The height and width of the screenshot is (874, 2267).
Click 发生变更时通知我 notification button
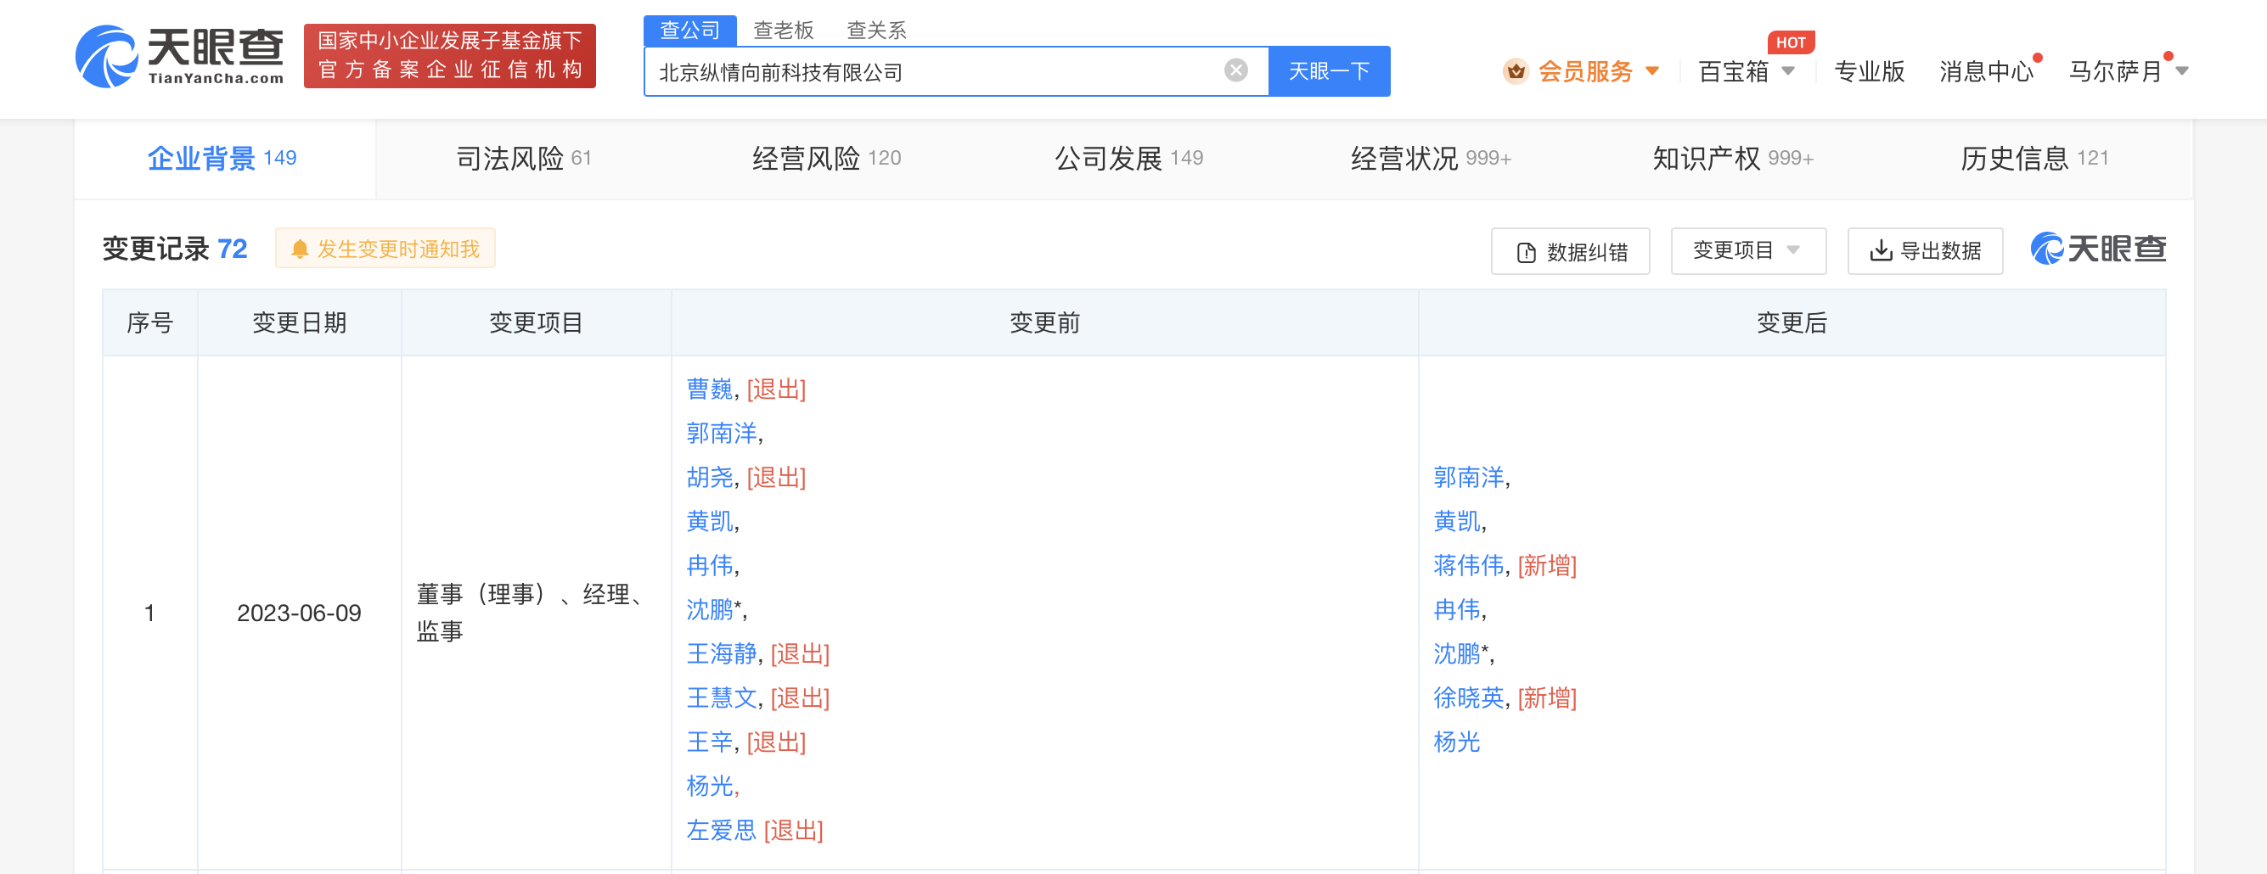[x=385, y=249]
